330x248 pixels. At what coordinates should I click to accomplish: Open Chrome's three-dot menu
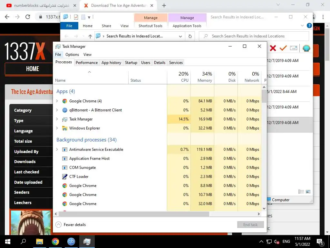323,17
